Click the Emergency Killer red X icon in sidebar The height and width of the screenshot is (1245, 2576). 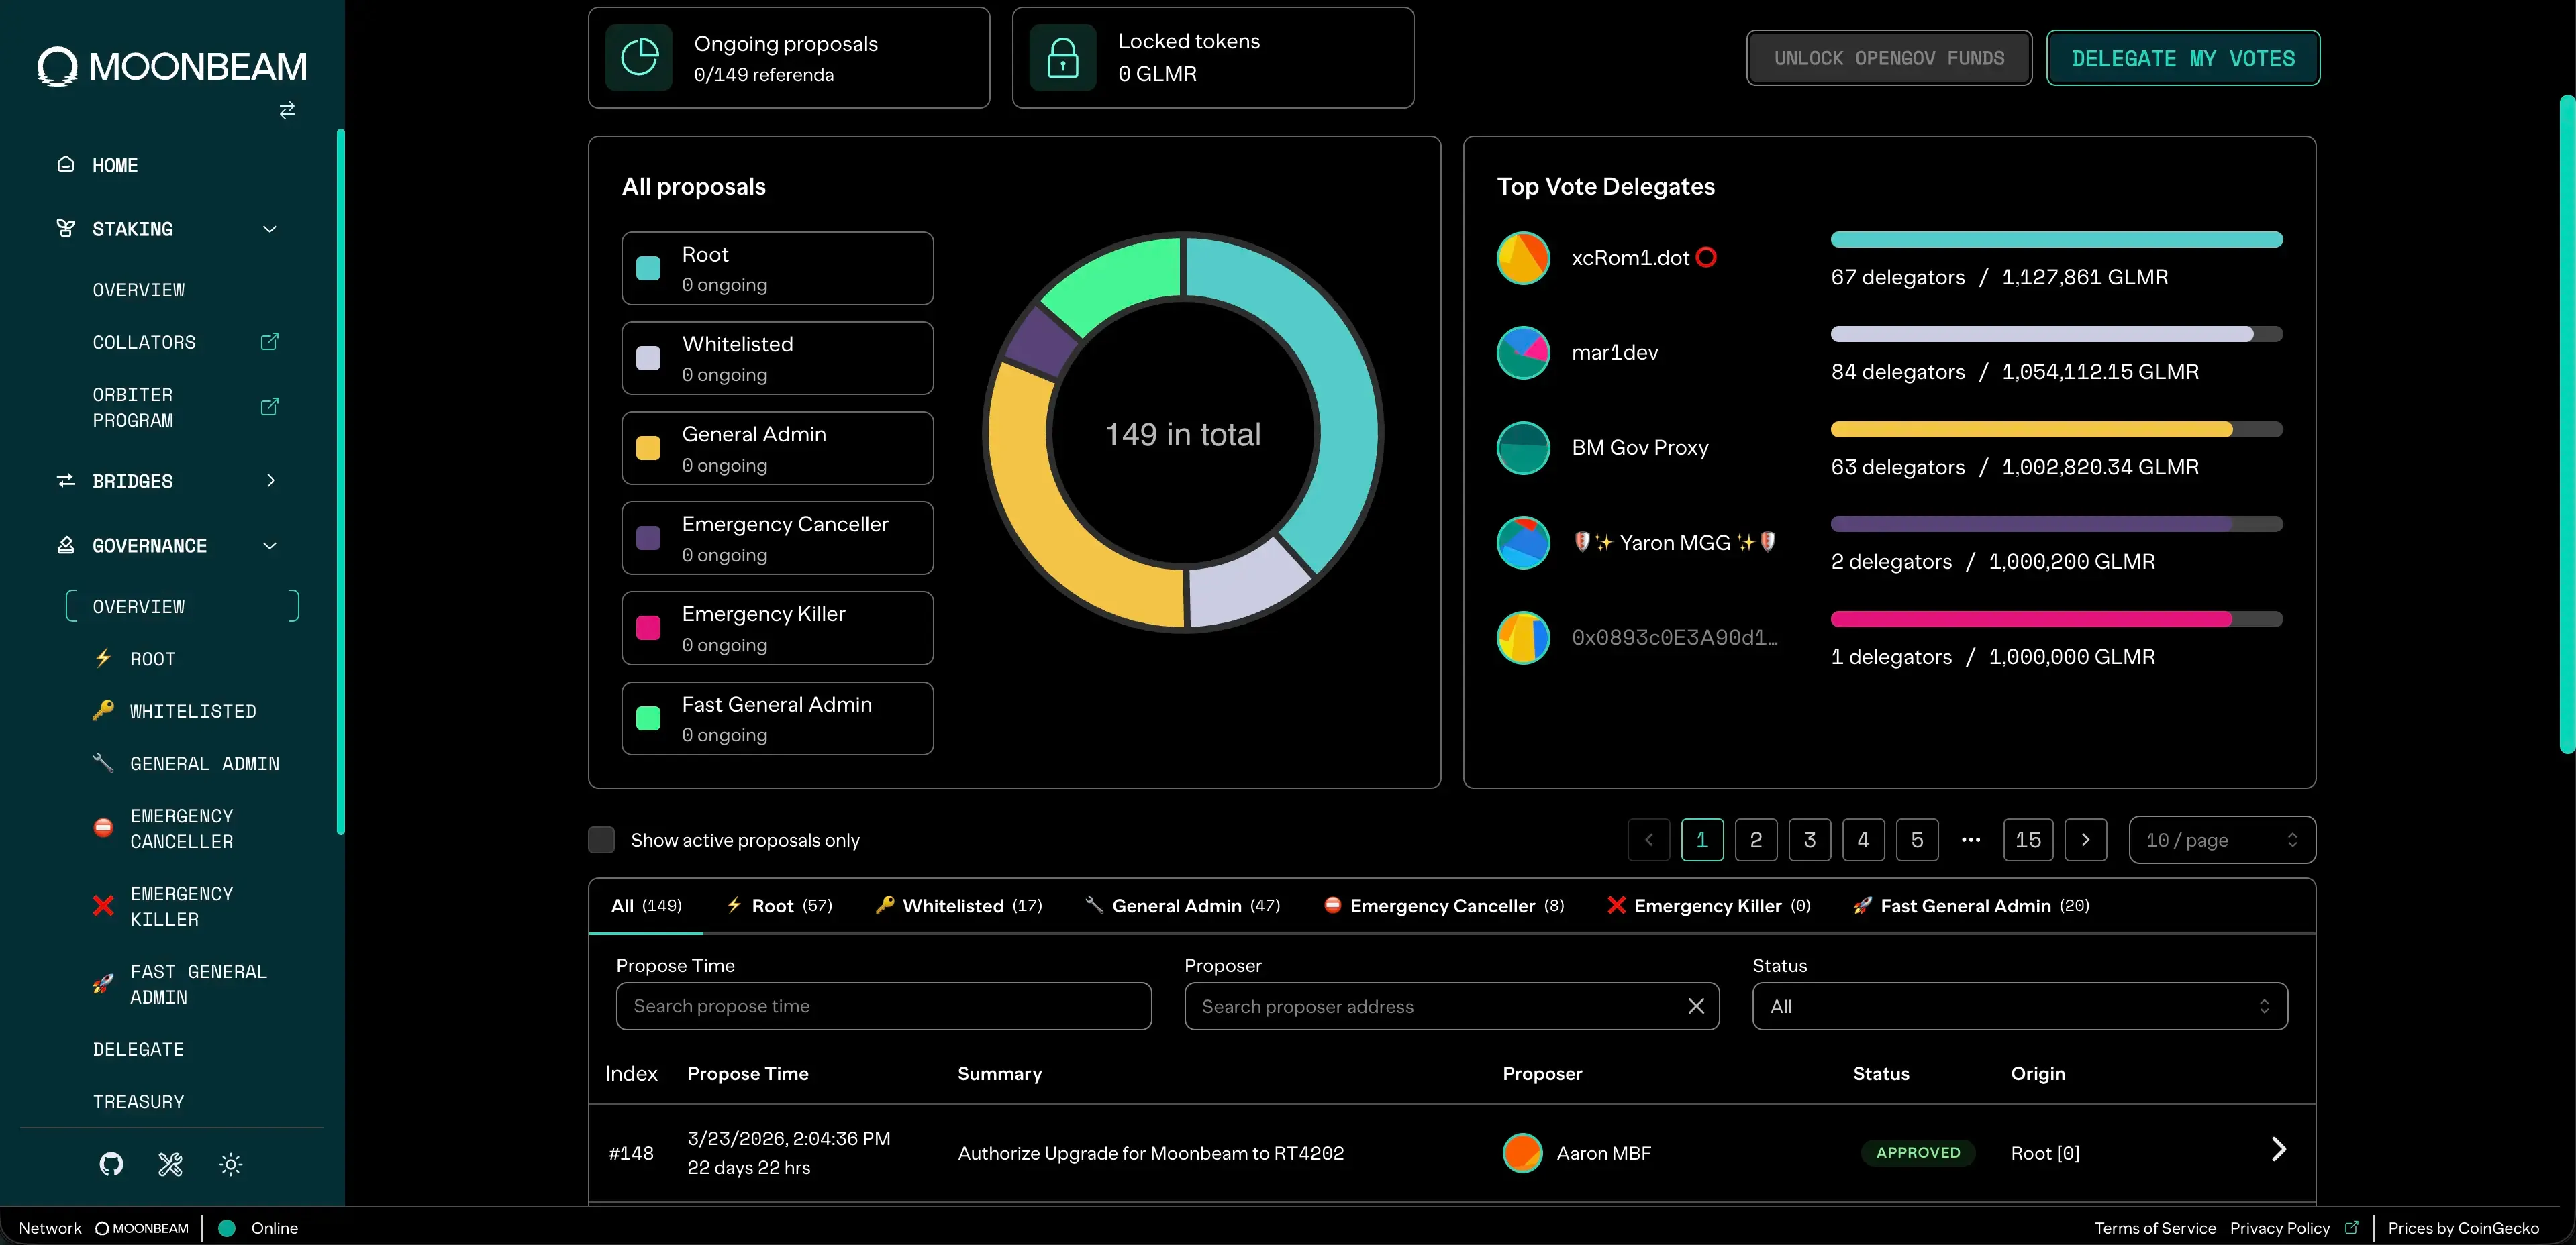(x=103, y=906)
